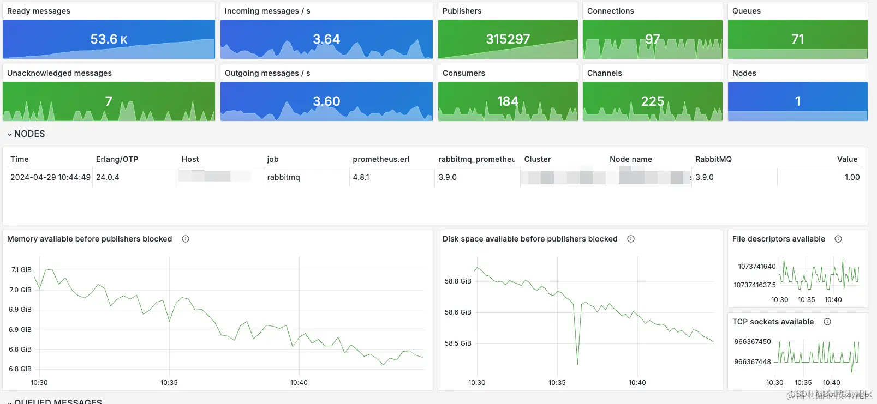Click the File descriptors available title

coord(778,239)
